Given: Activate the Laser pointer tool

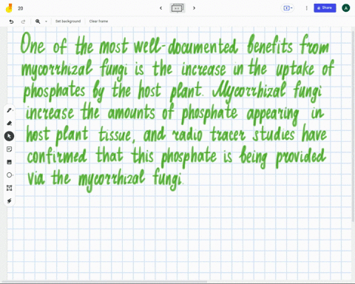Looking at the screenshot, I should 10,201.
